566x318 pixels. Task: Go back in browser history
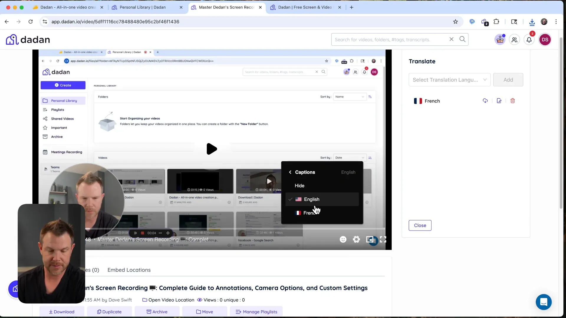[x=7, y=21]
